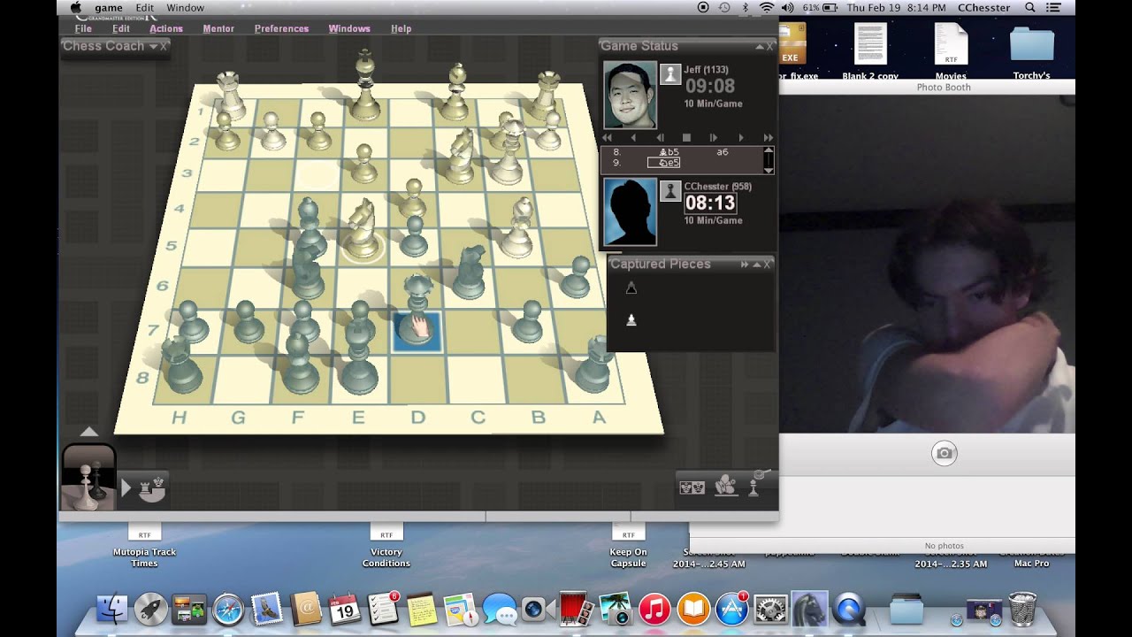Select move a6 in move list
Screen dimensions: 1132x637
click(x=723, y=152)
